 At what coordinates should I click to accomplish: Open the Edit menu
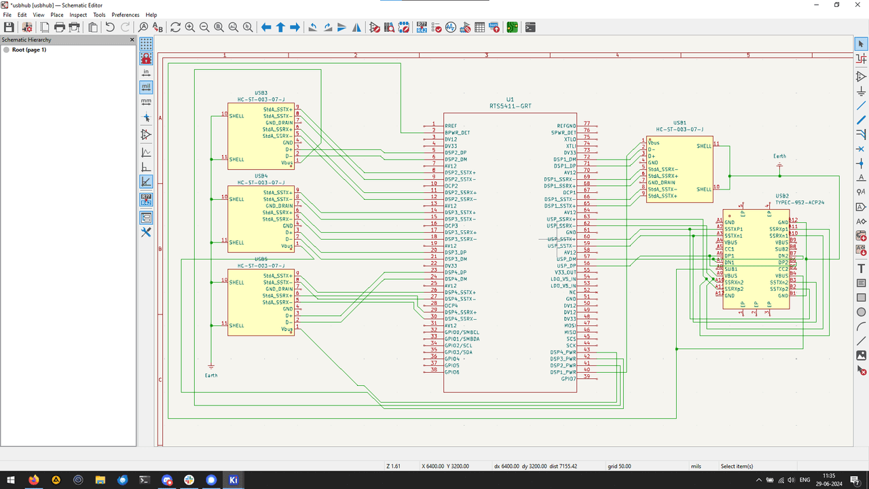click(x=22, y=14)
